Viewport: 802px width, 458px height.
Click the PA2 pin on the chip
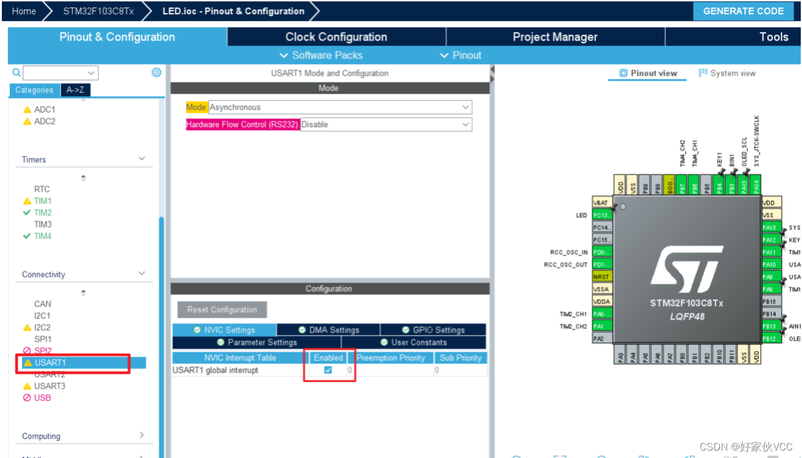[601, 338]
